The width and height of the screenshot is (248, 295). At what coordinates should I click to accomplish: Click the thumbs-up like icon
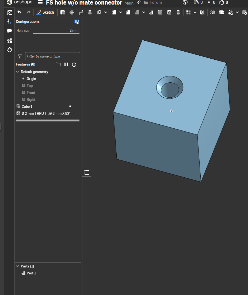[x=222, y=2]
